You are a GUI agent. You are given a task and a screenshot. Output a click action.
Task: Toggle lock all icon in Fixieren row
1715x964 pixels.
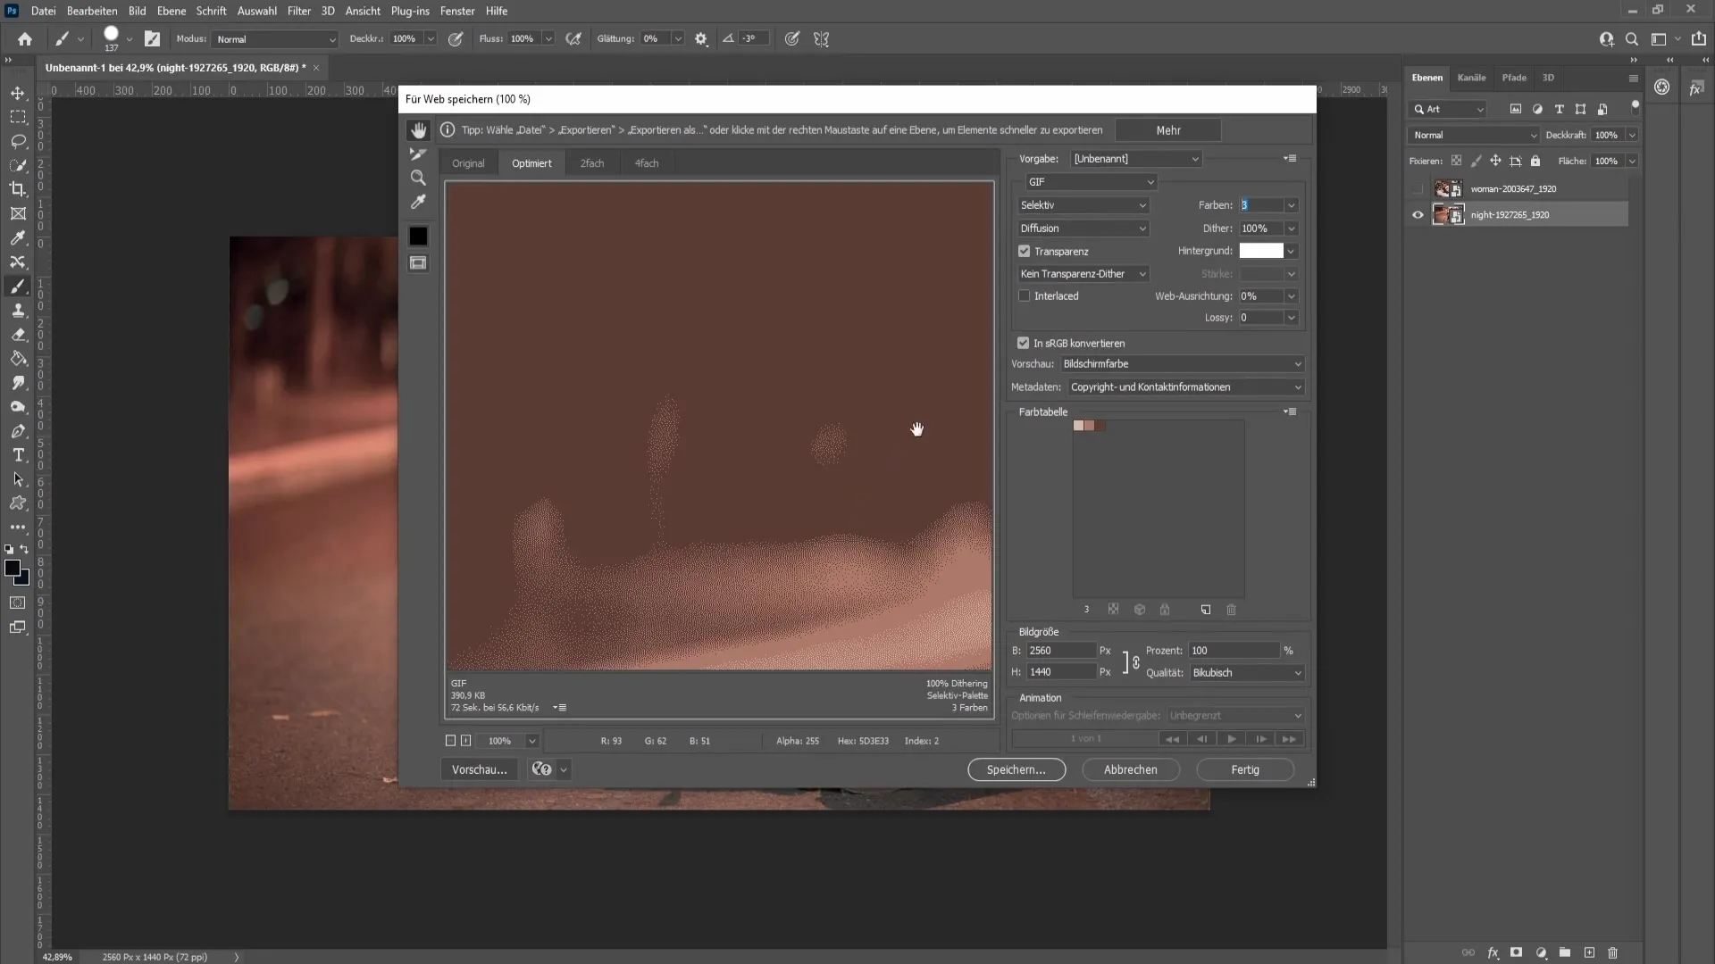pyautogui.click(x=1535, y=162)
